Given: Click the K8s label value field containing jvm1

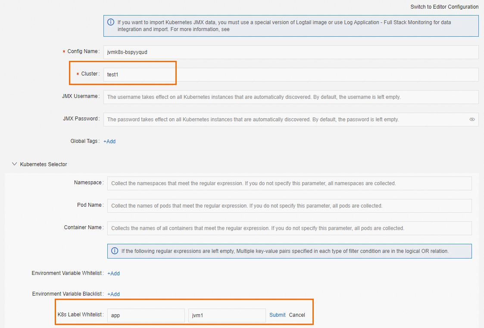Looking at the screenshot, I should click(227, 315).
